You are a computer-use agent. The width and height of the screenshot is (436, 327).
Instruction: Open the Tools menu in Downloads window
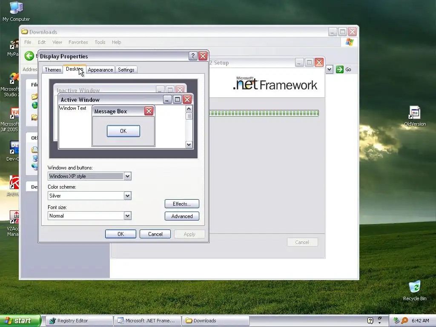coord(100,42)
